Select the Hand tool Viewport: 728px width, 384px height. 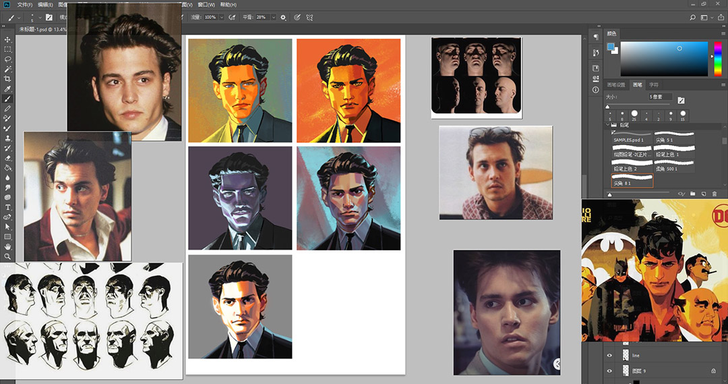tap(8, 246)
